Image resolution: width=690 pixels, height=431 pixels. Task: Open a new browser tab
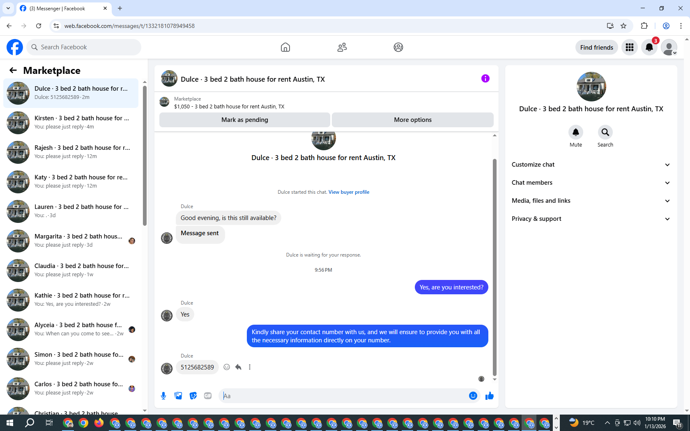coord(120,8)
